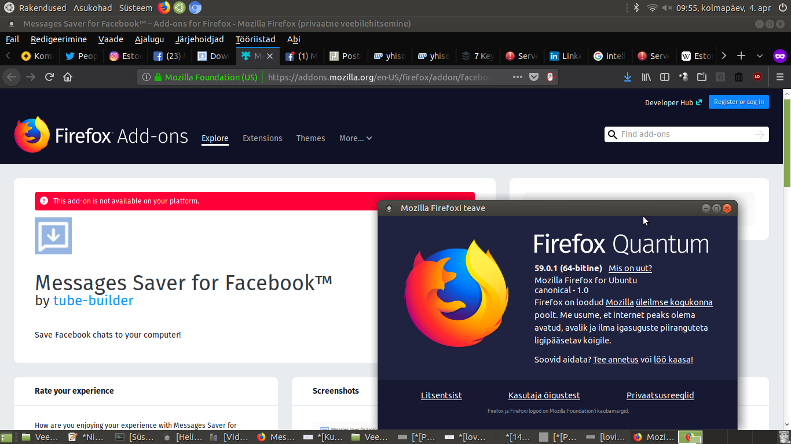Toggle the sidebar view icon
Viewport: 791px width, 444px height.
click(x=665, y=77)
